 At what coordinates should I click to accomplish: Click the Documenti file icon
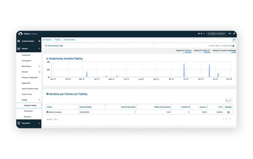tap(19, 123)
